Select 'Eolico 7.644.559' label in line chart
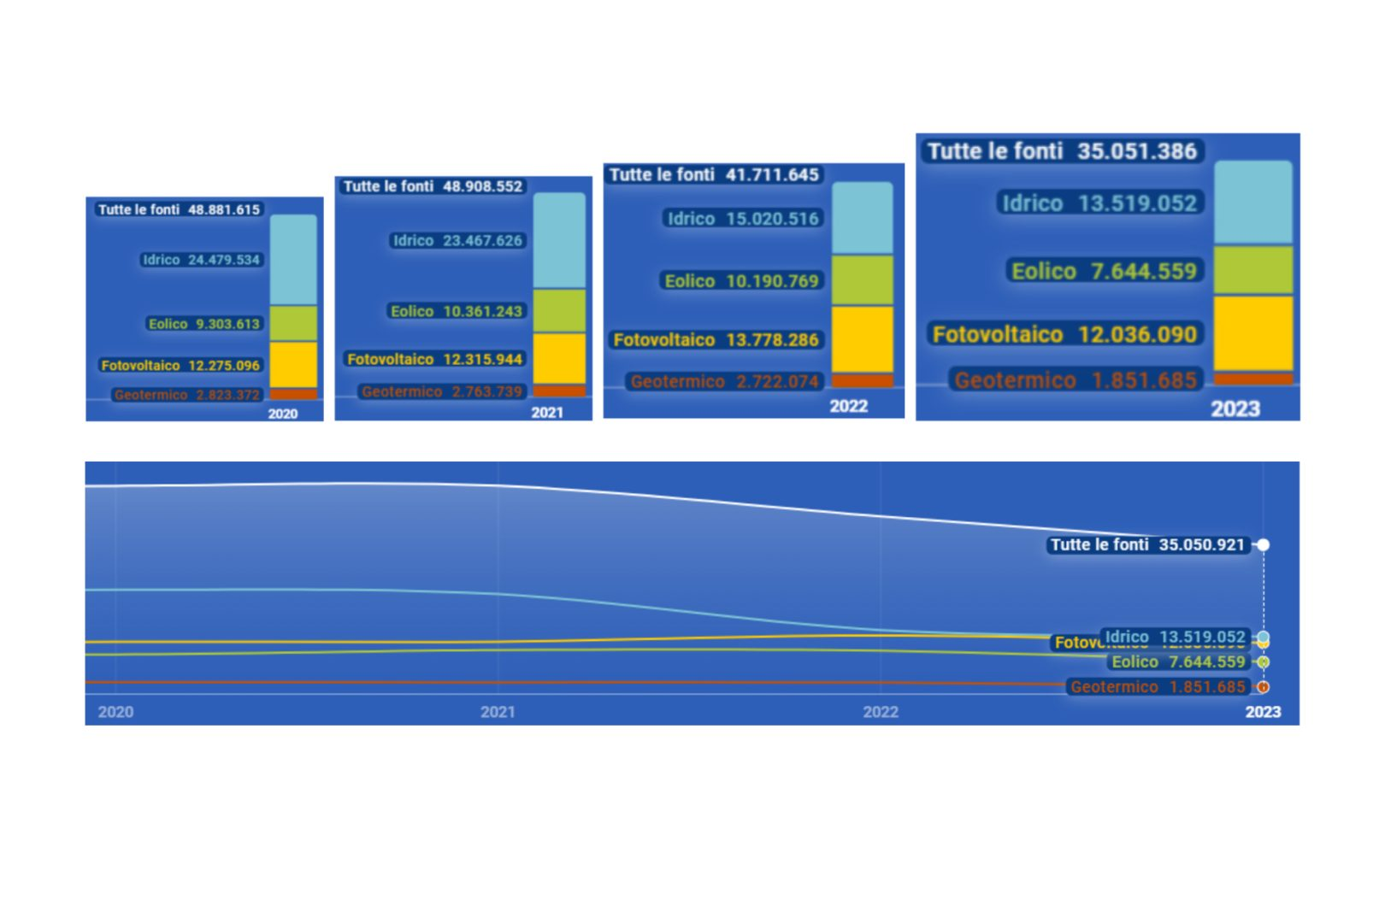The height and width of the screenshot is (923, 1385). tap(1178, 662)
